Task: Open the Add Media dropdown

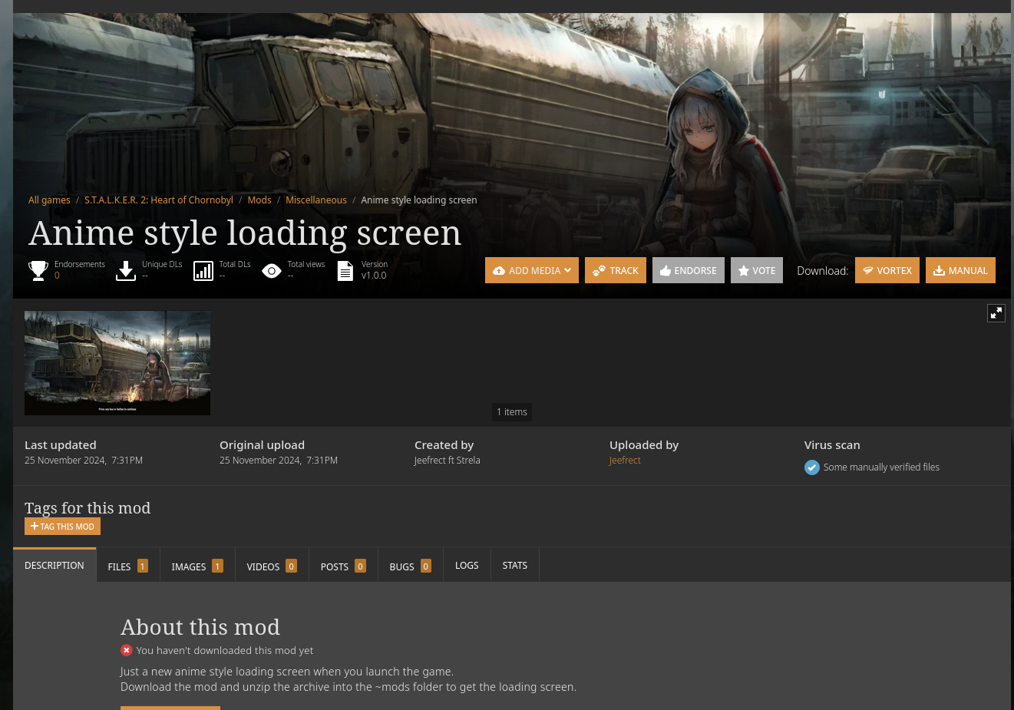Action: [532, 270]
